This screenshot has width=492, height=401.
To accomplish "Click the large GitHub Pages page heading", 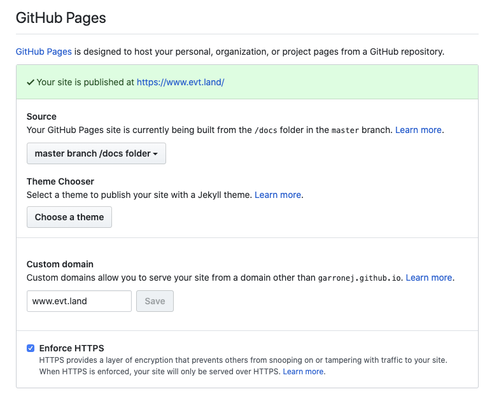I will click(x=61, y=18).
